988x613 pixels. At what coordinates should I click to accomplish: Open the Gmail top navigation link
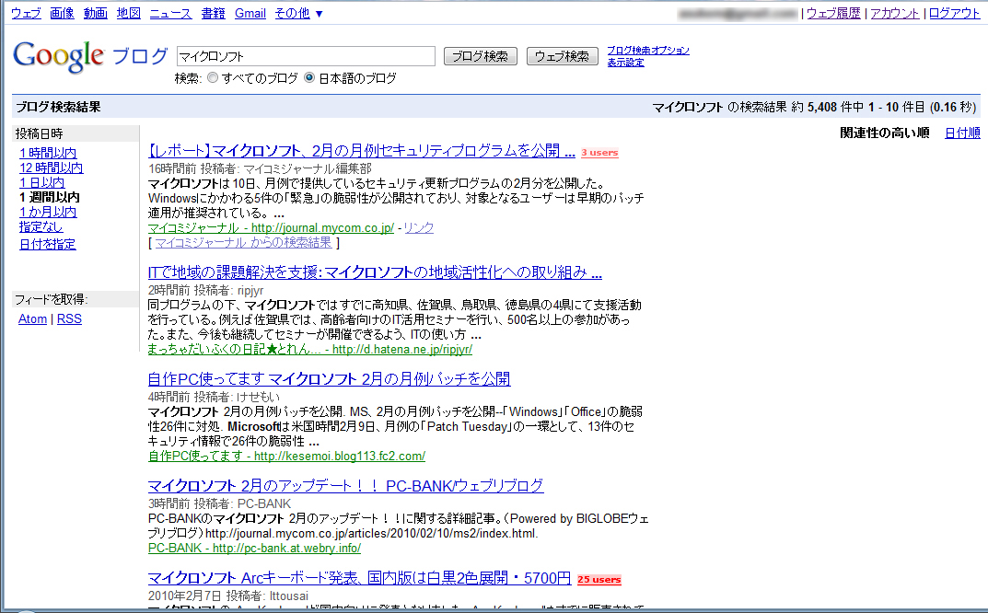[250, 13]
